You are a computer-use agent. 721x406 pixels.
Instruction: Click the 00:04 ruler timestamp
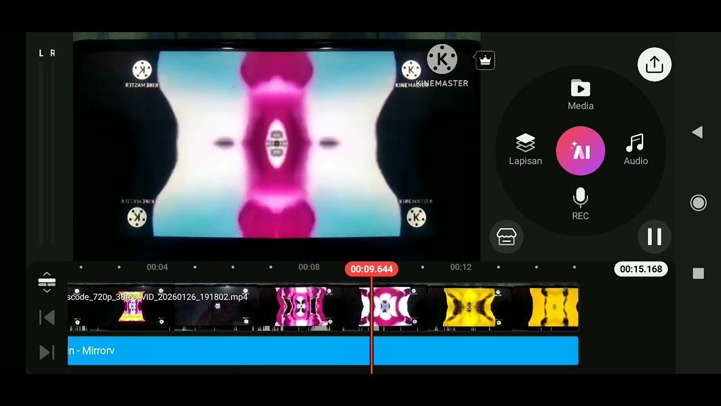pyautogui.click(x=157, y=267)
